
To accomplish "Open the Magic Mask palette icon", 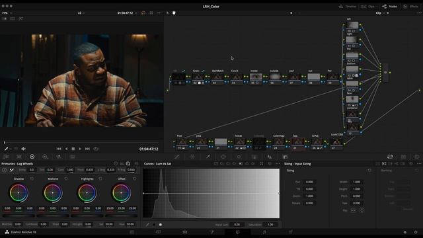I will pos(254,157).
